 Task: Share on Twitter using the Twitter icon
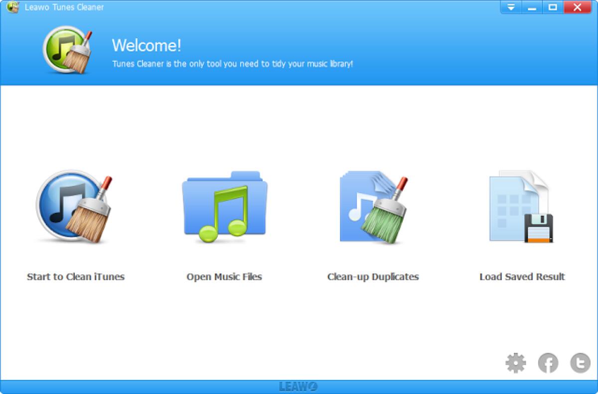[x=580, y=363]
